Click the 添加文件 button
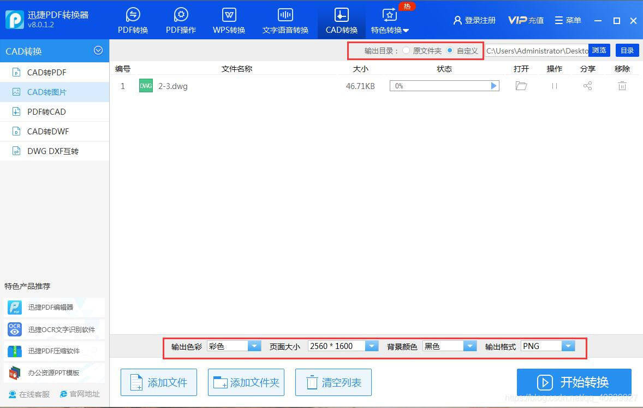This screenshot has width=643, height=408. (x=159, y=382)
